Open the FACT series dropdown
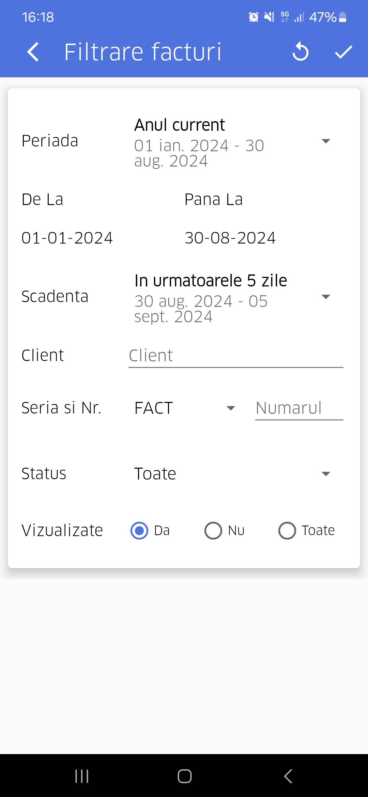This screenshot has width=368, height=797. (x=231, y=408)
